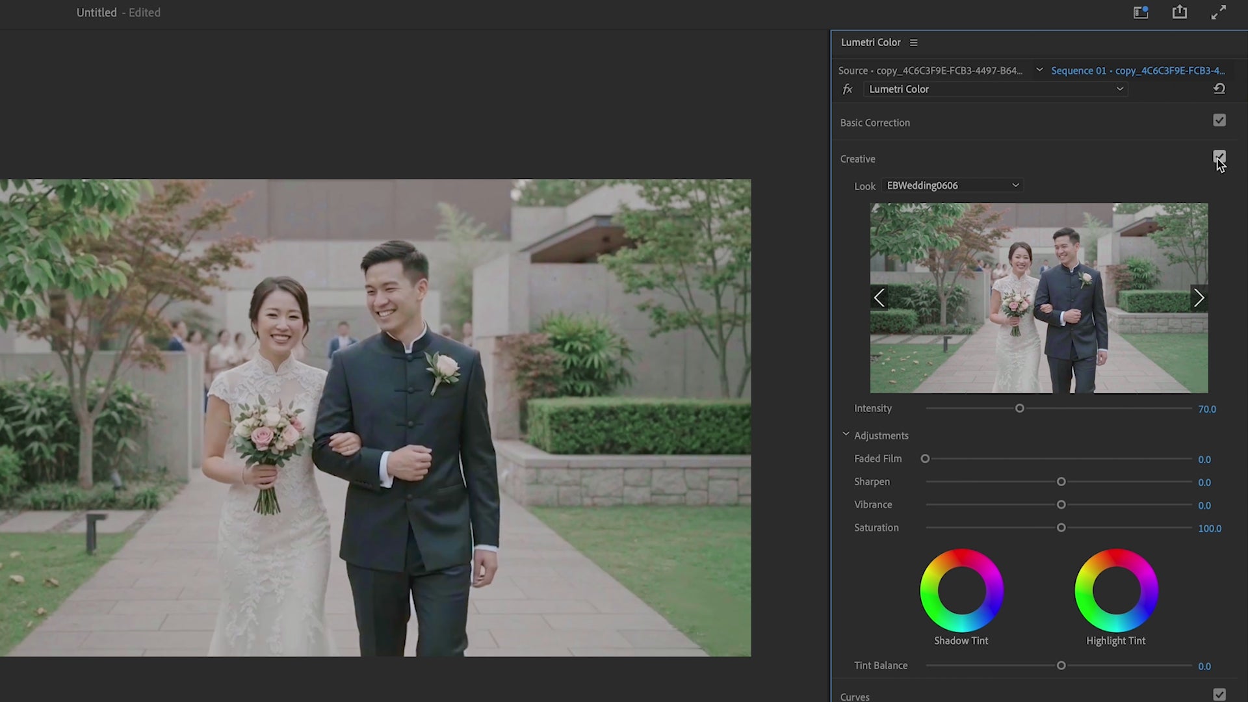1248x702 pixels.
Task: Show next Look with right arrow
Action: coord(1199,298)
